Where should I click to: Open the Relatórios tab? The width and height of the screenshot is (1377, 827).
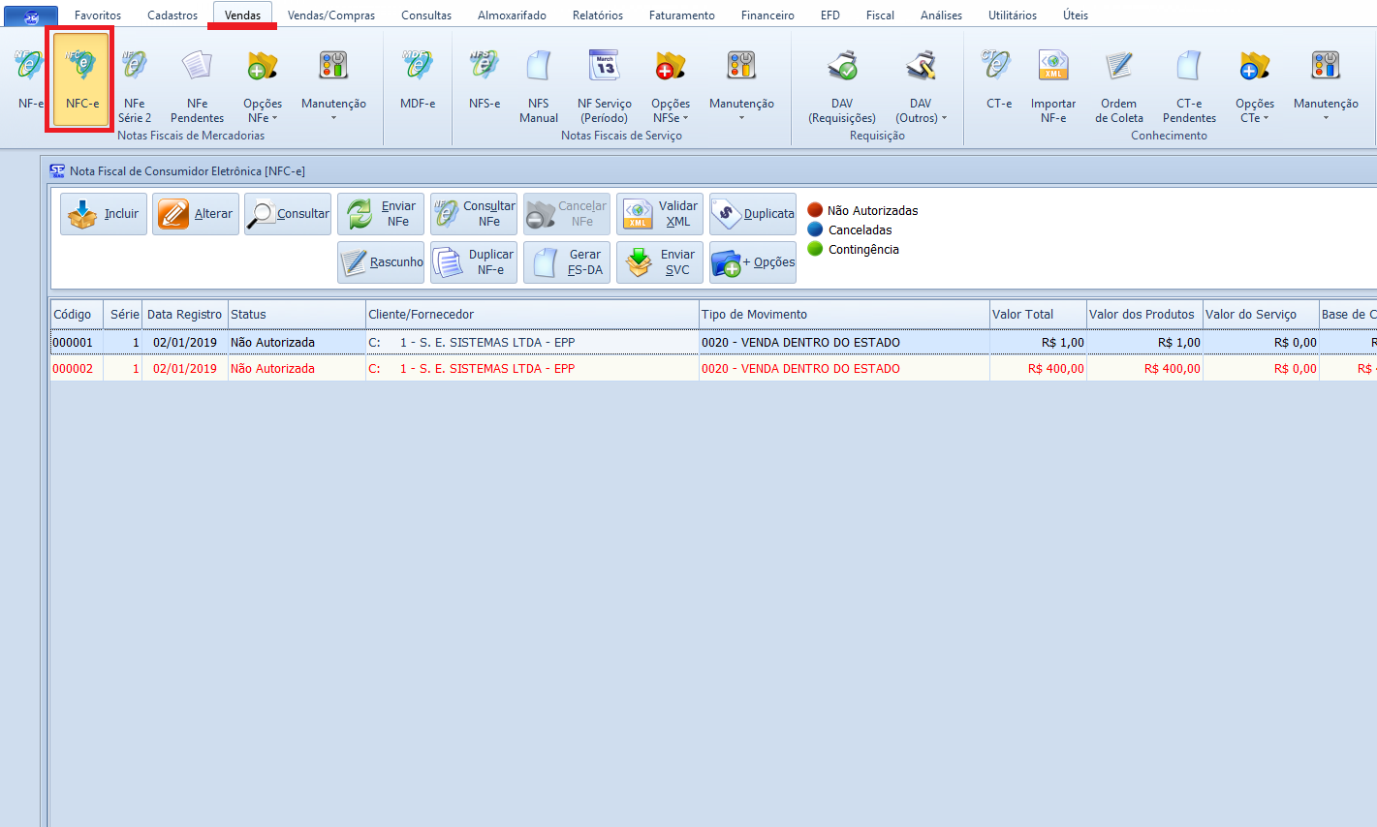click(597, 15)
